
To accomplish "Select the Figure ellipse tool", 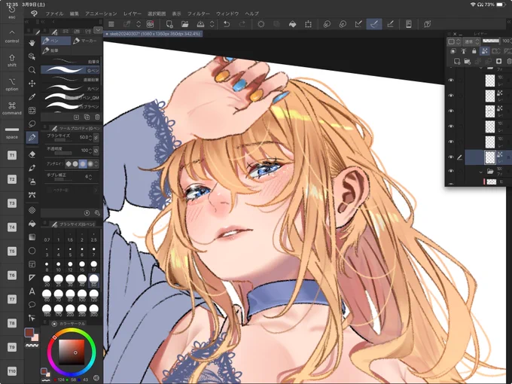I will [32, 251].
